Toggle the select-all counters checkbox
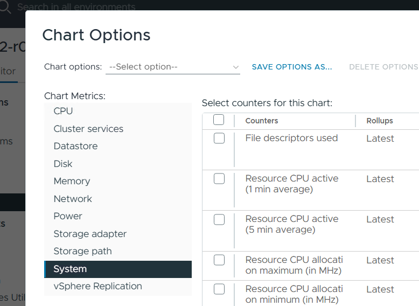This screenshot has height=306, width=419. (219, 120)
